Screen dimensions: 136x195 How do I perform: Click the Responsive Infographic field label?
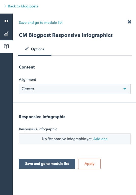(x=38, y=129)
